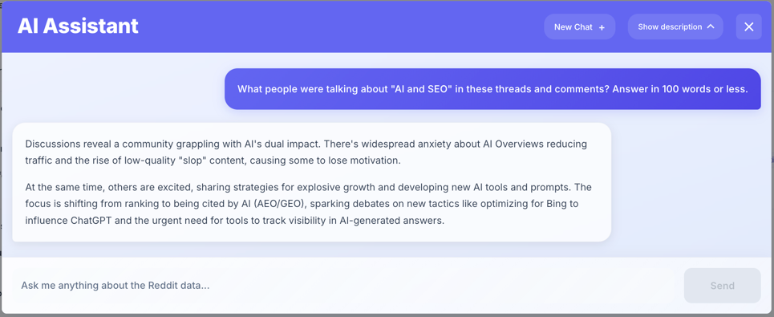Click the chevron-up icon next to Show description
Viewport: 774px width, 317px height.
tap(711, 26)
